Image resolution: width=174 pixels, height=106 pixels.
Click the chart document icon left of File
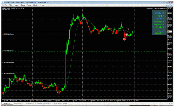[3, 5]
